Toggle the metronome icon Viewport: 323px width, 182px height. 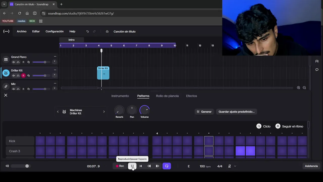230,166
